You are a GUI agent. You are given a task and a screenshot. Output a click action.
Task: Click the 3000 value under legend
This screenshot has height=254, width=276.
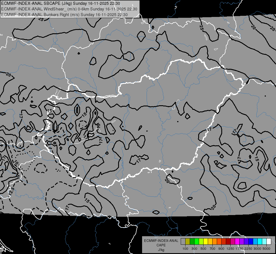click(257, 249)
